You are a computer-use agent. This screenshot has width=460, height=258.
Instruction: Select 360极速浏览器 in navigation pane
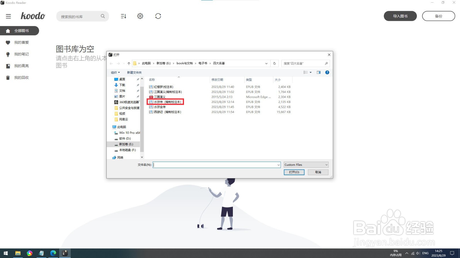(x=127, y=102)
